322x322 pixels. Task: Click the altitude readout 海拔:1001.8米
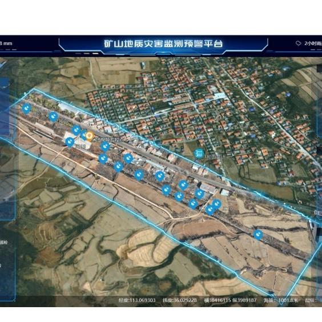[x=281, y=300]
